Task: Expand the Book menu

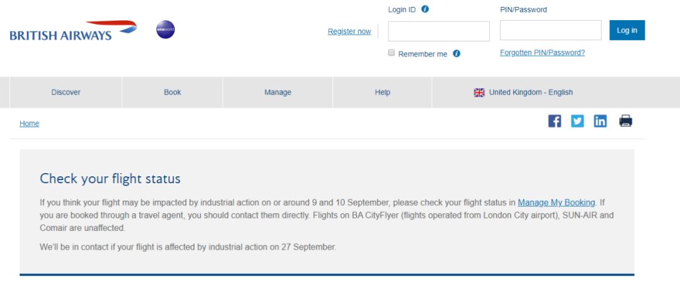Action: tap(173, 93)
